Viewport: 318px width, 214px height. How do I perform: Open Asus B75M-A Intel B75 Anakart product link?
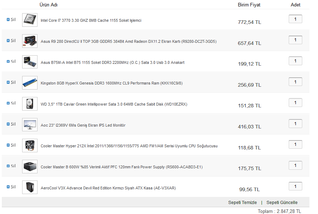click(x=113, y=62)
